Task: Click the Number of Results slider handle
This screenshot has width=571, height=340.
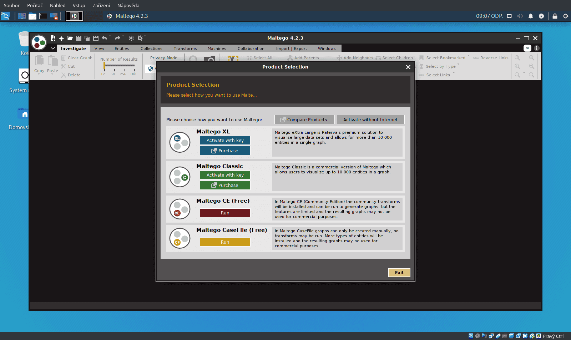Action: click(x=104, y=65)
